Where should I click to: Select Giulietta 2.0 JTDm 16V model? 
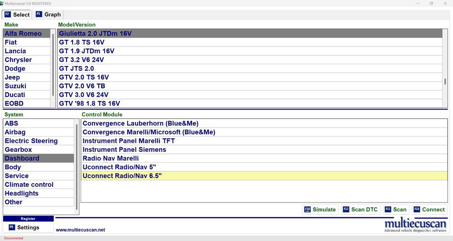250,33
